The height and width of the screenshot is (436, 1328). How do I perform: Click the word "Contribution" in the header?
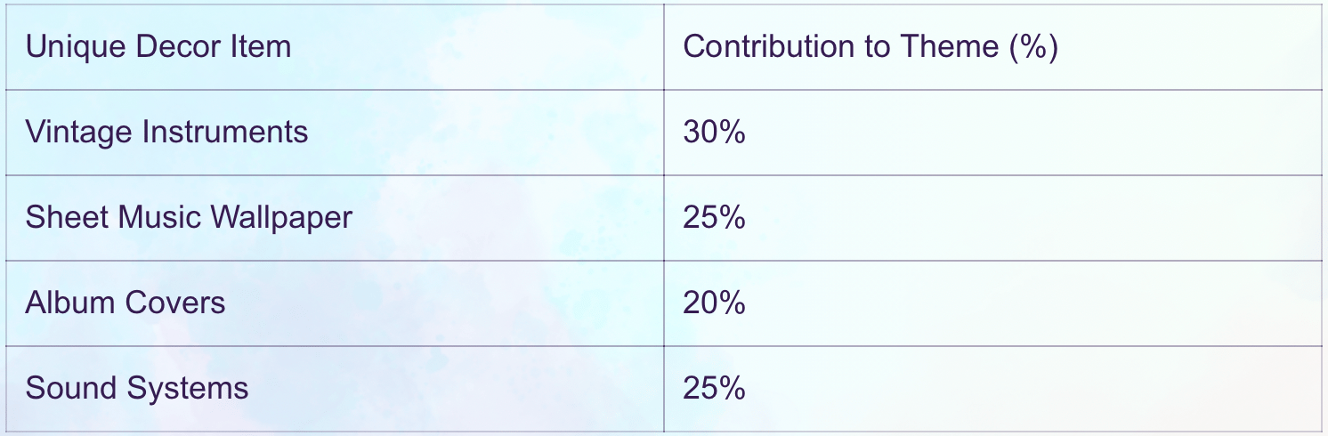pyautogui.click(x=771, y=46)
